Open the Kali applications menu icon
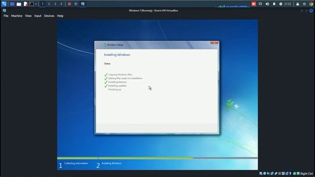The image size is (315, 177). pyautogui.click(x=4, y=4)
